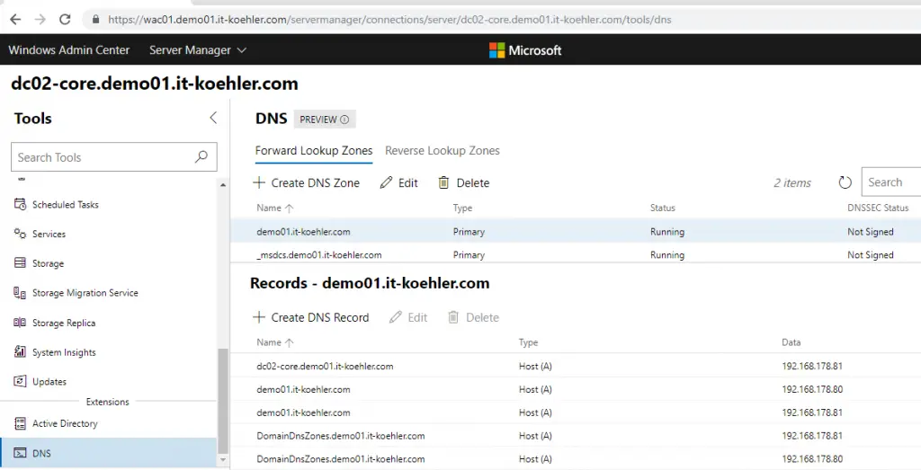Open the Updates tool
Screen dimensions: 921x470
point(49,382)
